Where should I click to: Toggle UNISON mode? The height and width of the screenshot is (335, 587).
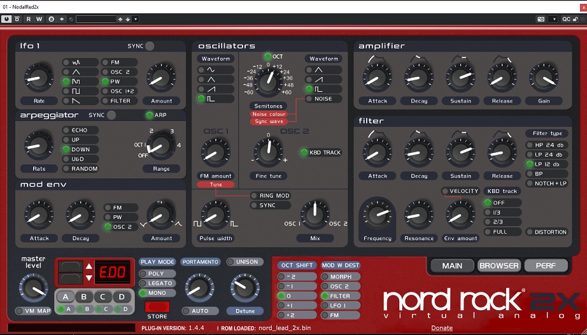[245, 262]
